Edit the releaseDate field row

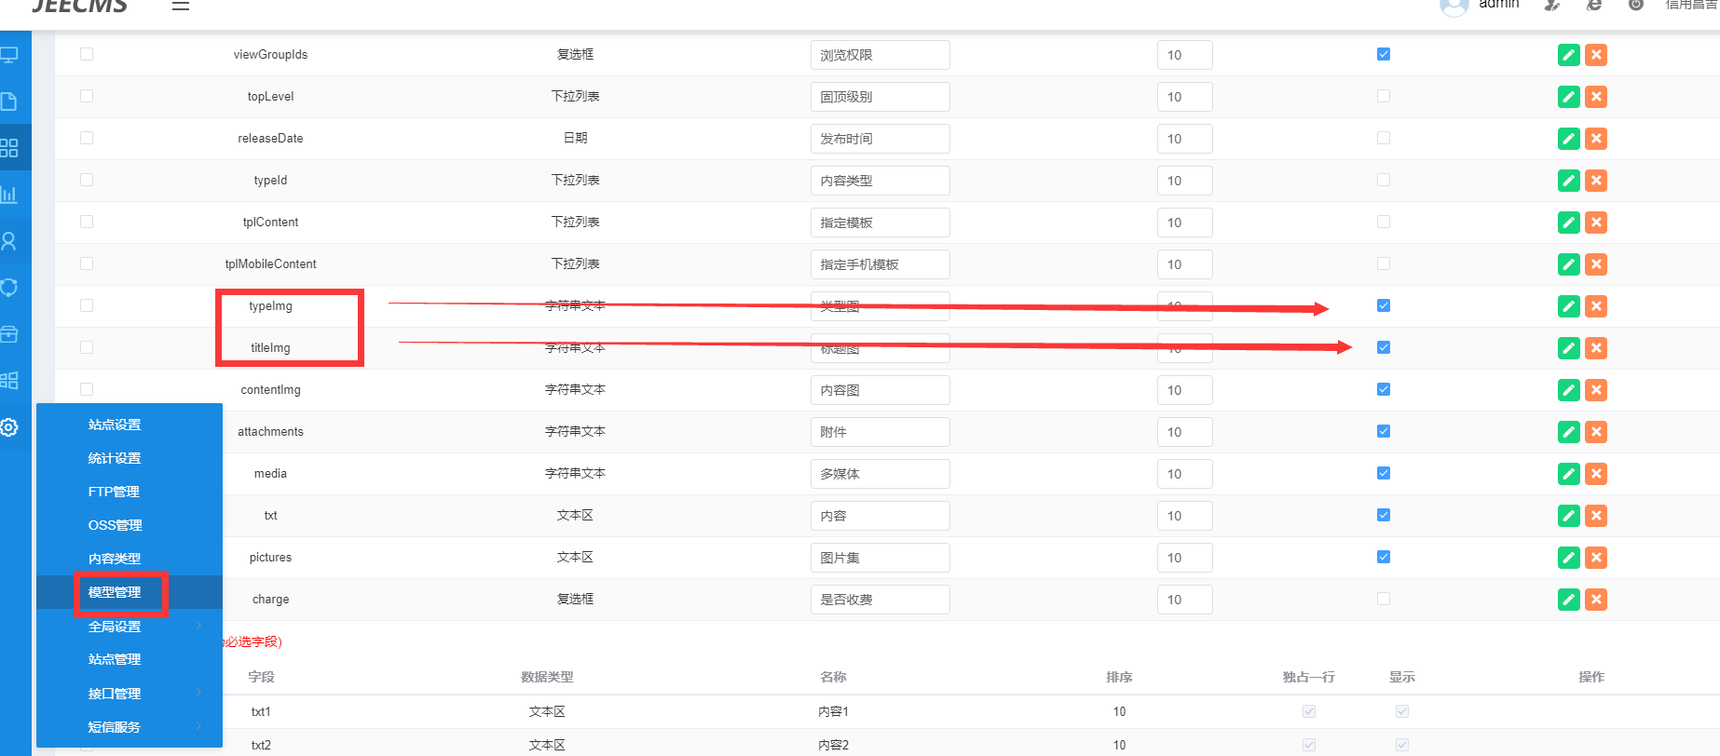(x=1568, y=139)
